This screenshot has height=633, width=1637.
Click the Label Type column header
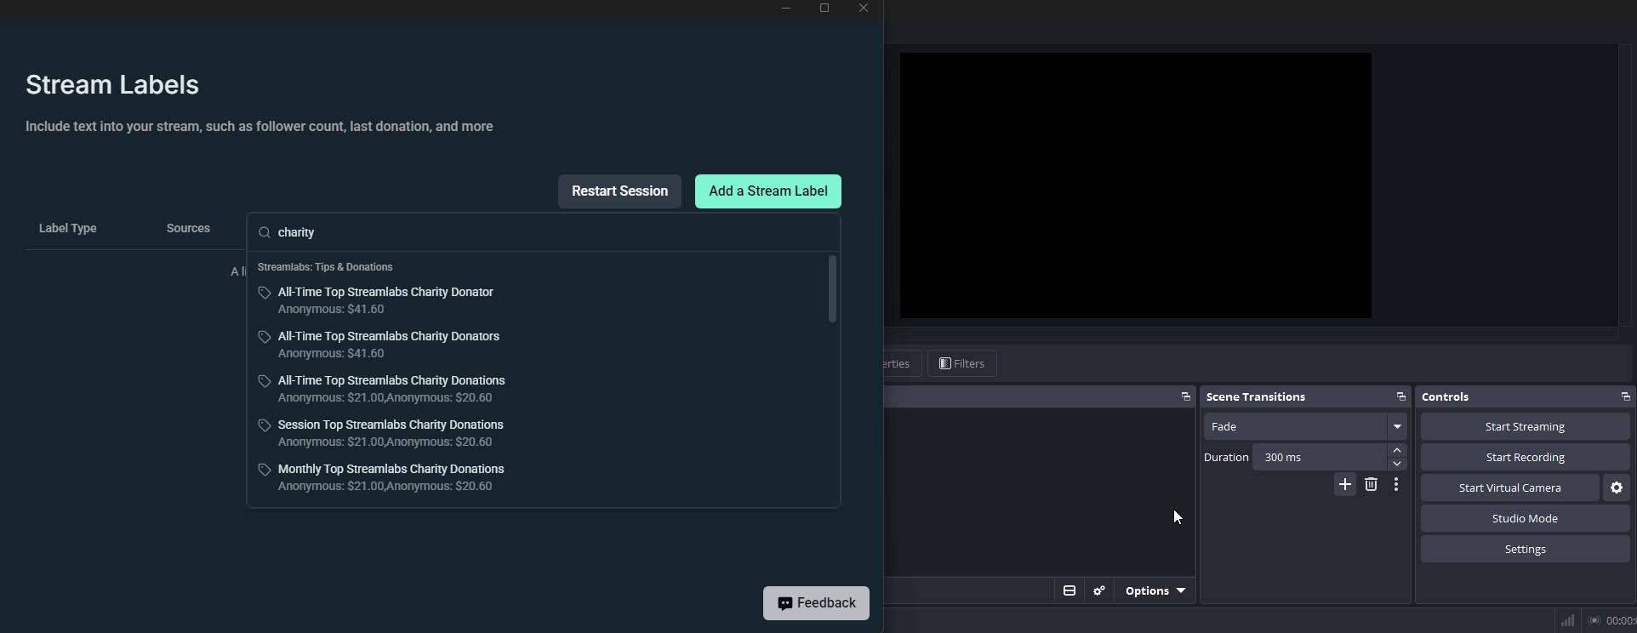67,228
